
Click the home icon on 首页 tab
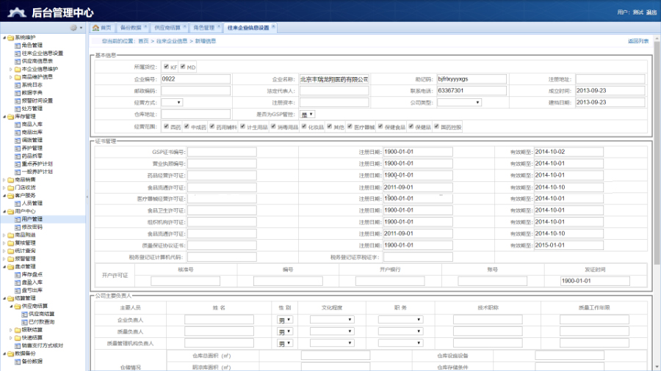coord(95,28)
